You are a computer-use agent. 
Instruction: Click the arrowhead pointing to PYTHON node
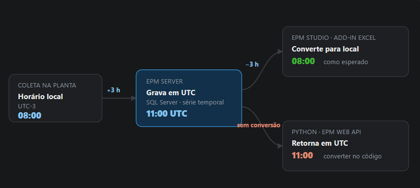point(280,146)
